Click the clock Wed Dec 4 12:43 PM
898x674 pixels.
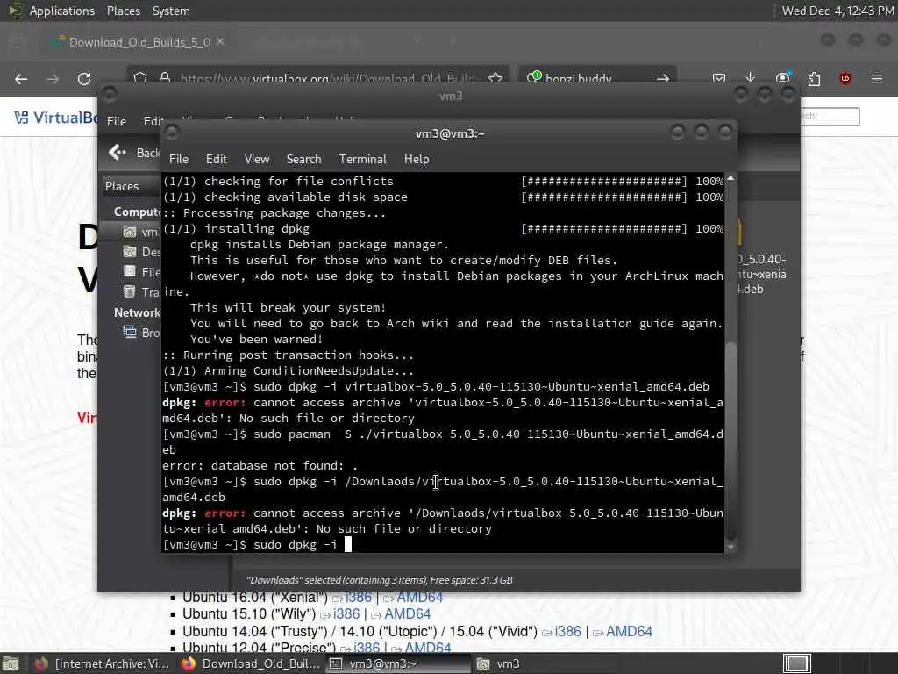(x=837, y=11)
